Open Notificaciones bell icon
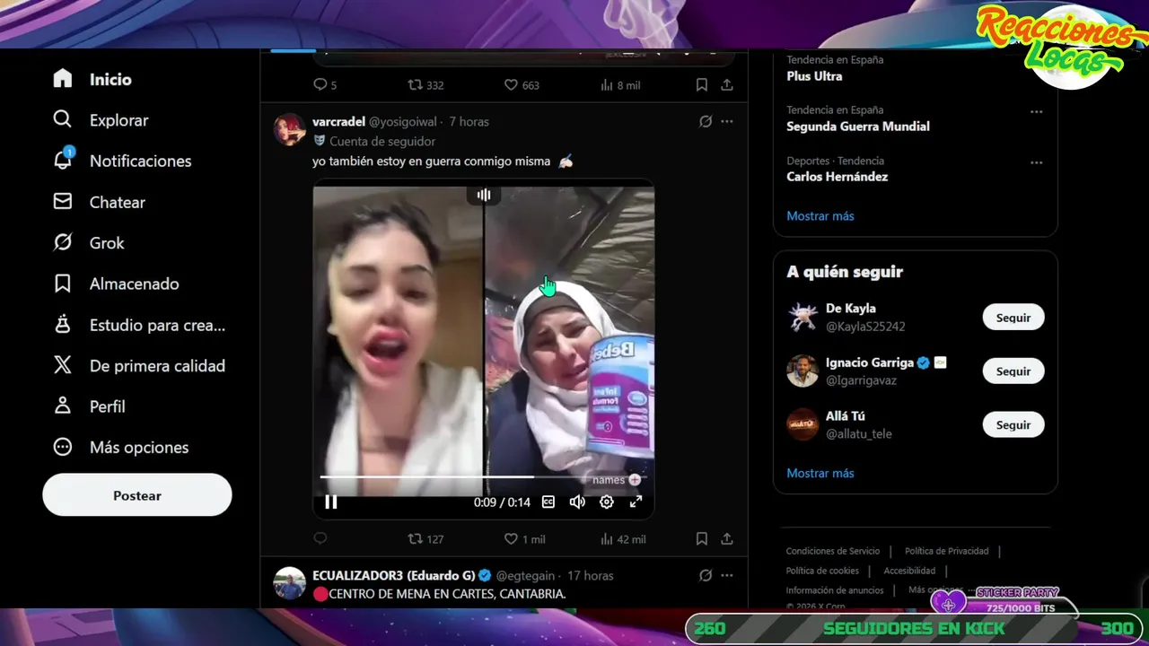The image size is (1149, 646). coord(62,161)
